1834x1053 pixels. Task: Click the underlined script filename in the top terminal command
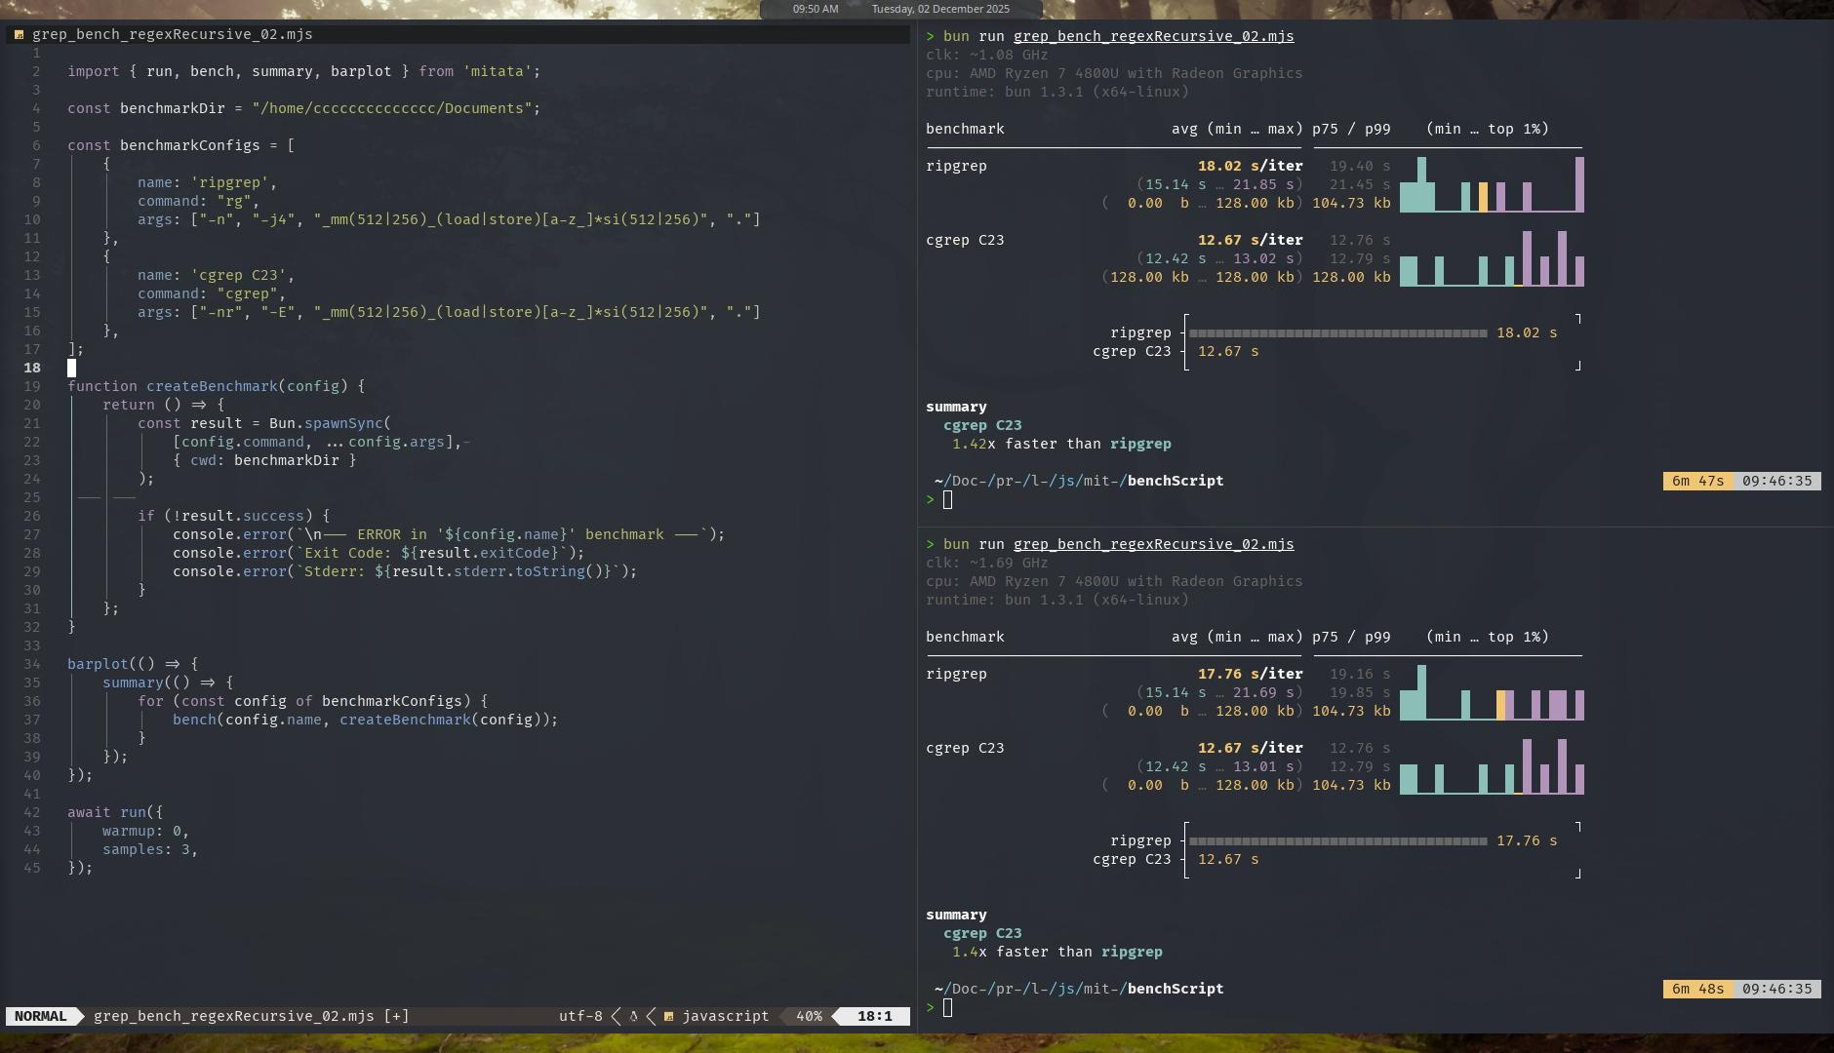(x=1153, y=36)
